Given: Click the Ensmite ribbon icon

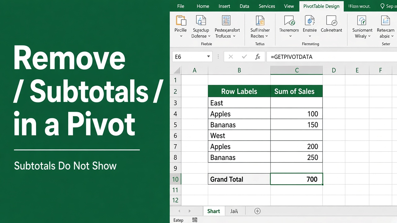Looking at the screenshot, I should [x=310, y=20].
